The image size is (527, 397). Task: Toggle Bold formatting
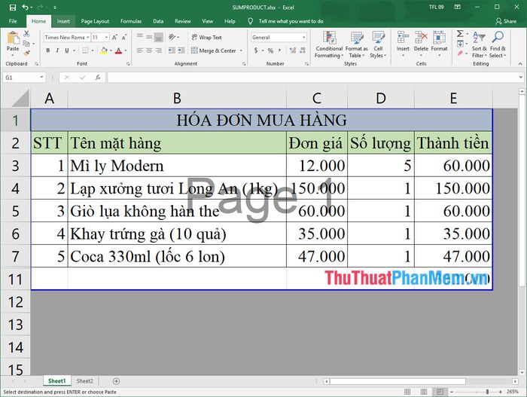pyautogui.click(x=48, y=50)
